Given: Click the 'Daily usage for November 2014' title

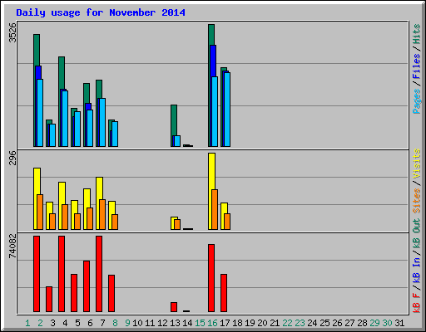Looking at the screenshot, I should tap(101, 12).
